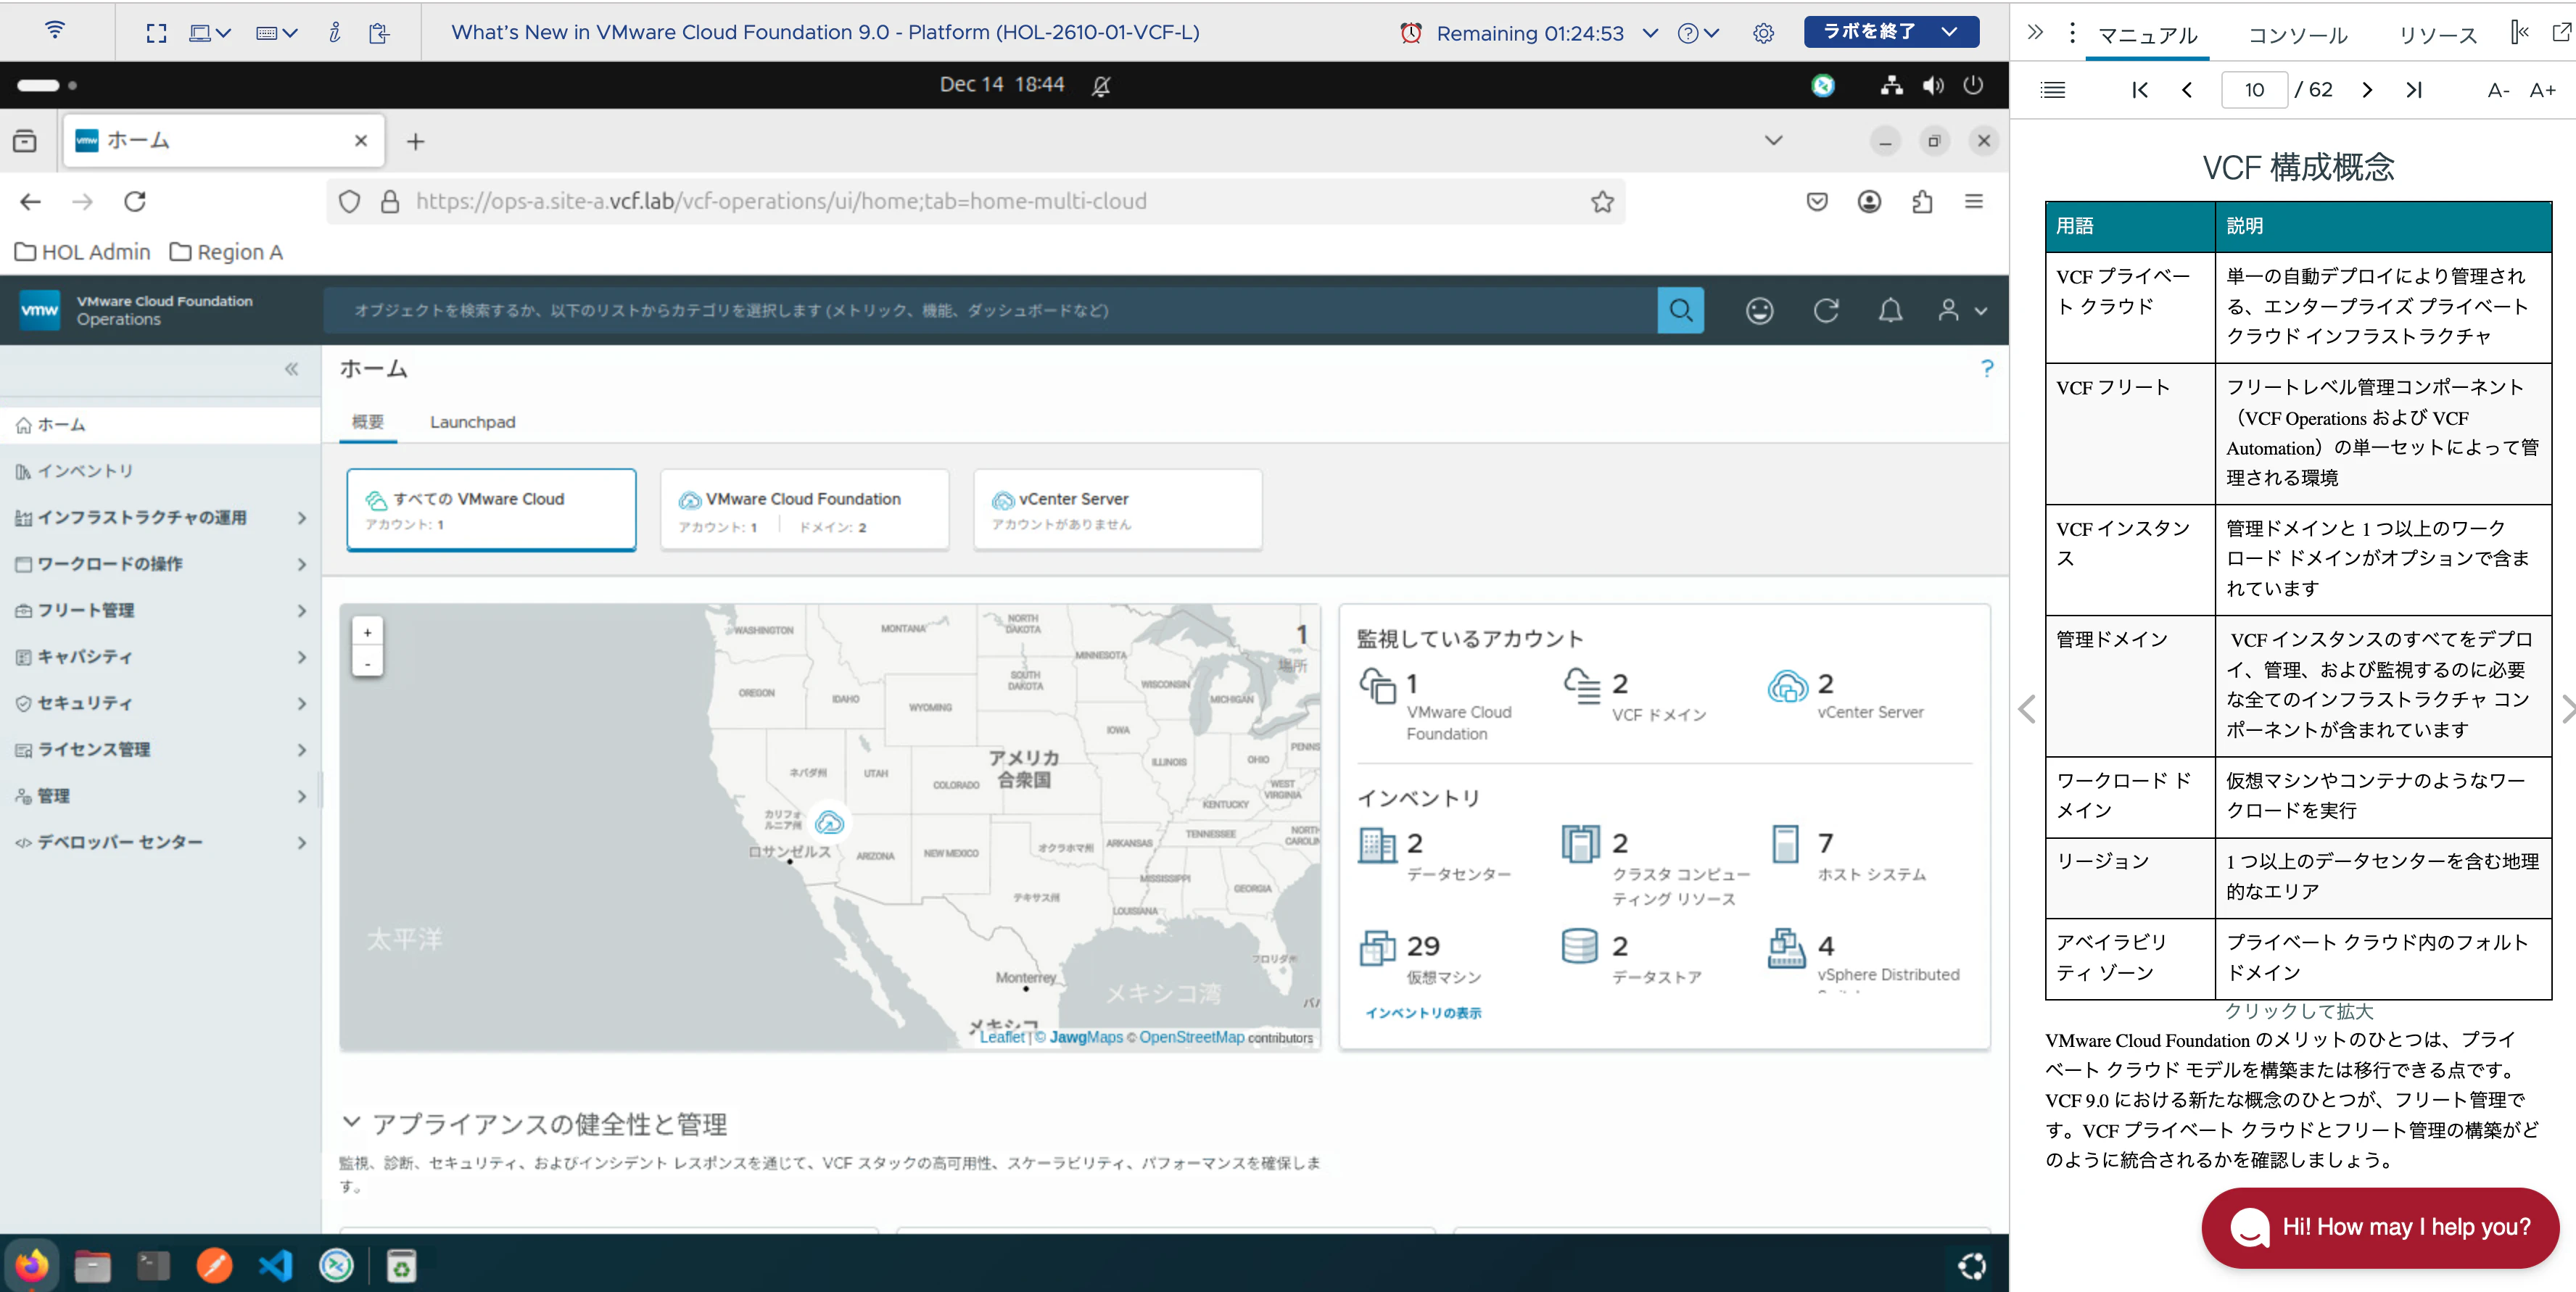Open the Firefox list all tabs dropdown

pyautogui.click(x=1773, y=141)
